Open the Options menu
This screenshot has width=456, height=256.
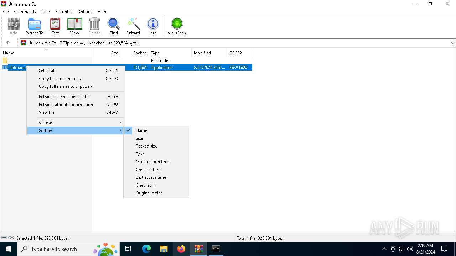[x=85, y=12]
